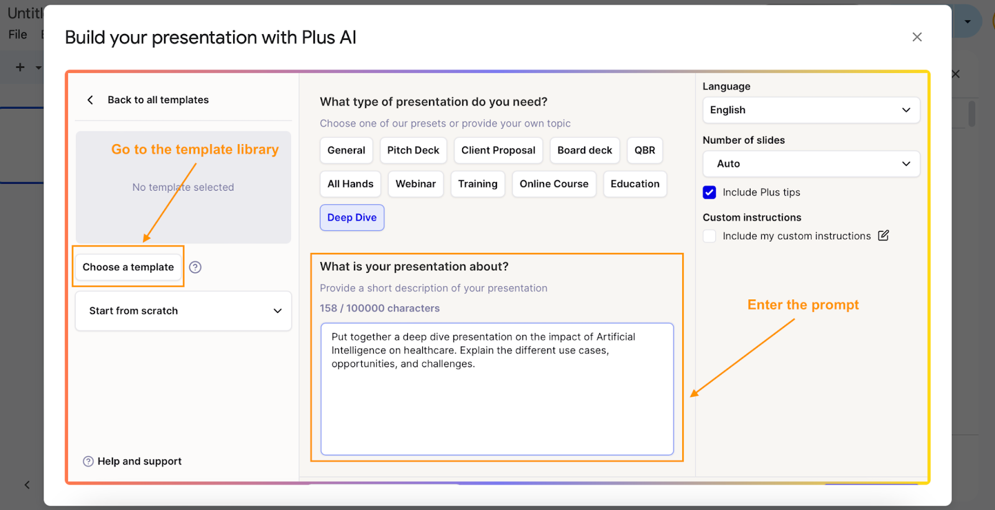Select the Training preset

(478, 184)
